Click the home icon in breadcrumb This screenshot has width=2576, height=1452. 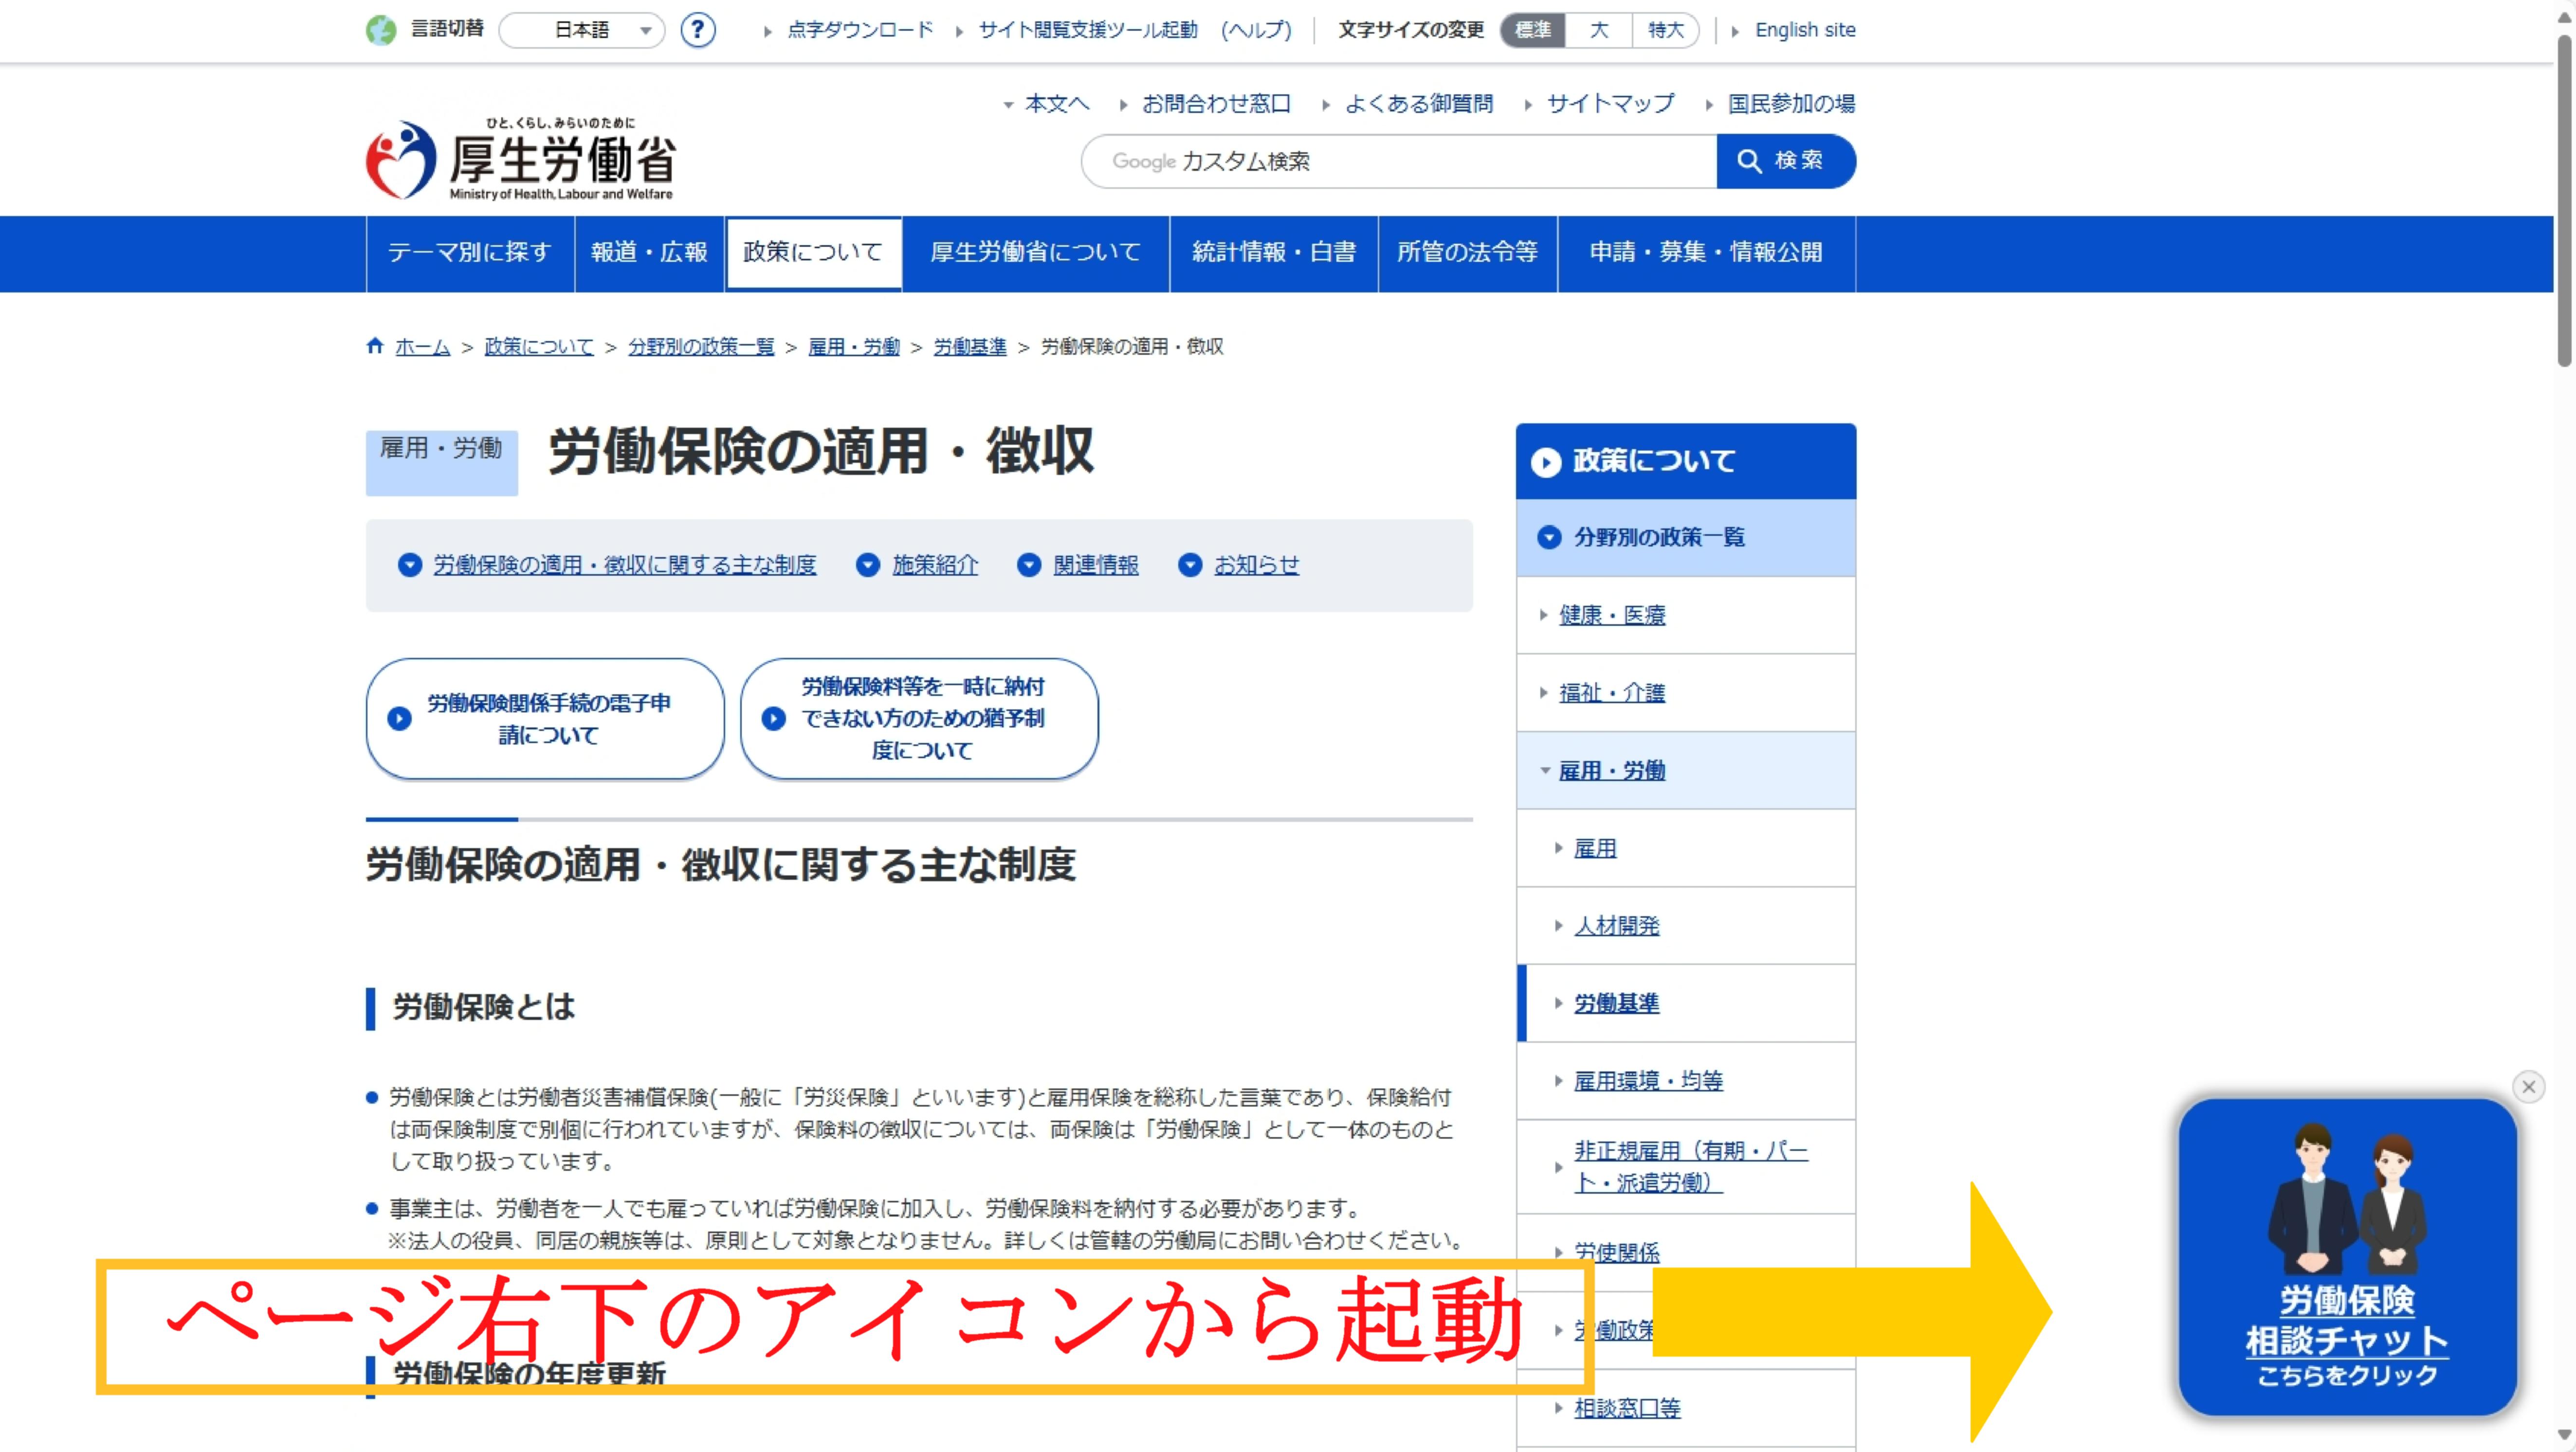pyautogui.click(x=375, y=346)
